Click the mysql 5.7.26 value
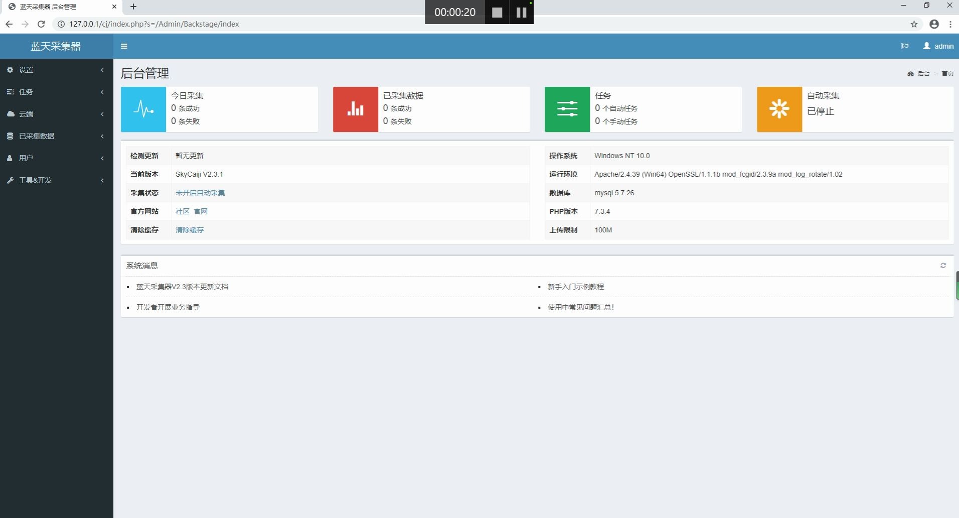This screenshot has height=518, width=959. point(614,193)
